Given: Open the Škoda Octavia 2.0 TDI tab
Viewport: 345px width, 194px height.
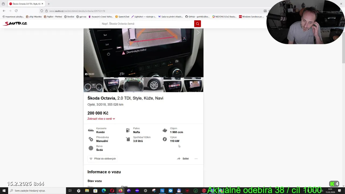Looking at the screenshot, I should pos(26,4).
